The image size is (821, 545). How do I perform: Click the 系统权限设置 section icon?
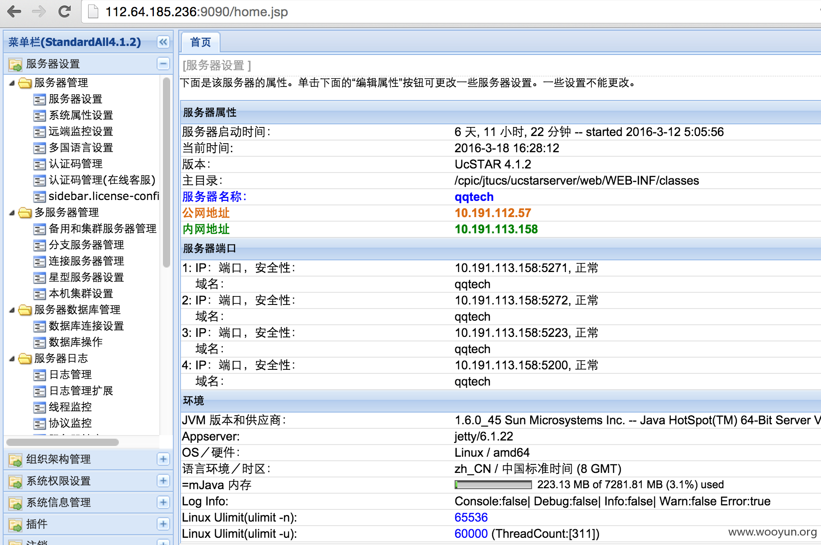click(15, 481)
